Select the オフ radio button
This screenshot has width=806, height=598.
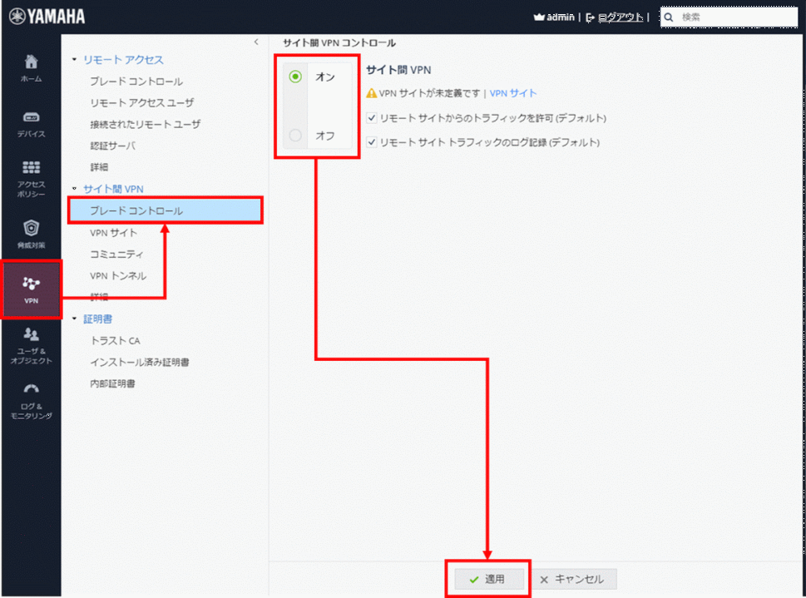295,135
